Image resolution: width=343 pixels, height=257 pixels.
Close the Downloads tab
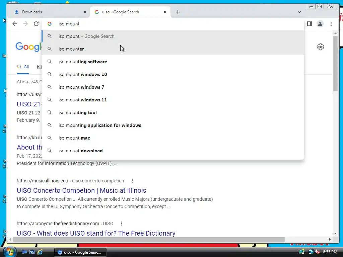tap(85, 12)
